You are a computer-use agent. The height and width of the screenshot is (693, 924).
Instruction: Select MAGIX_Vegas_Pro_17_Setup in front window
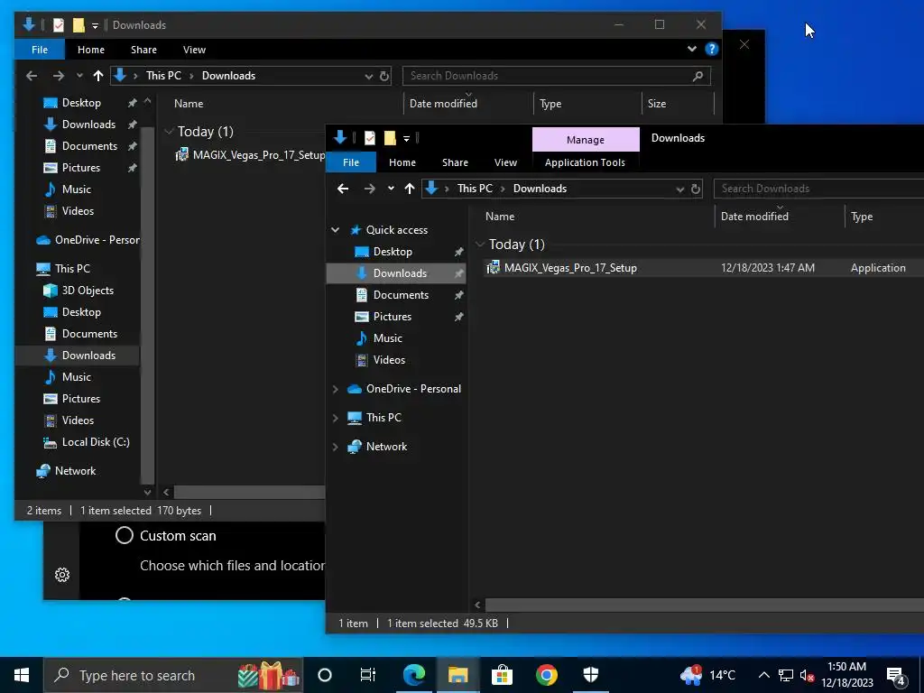[x=570, y=267]
